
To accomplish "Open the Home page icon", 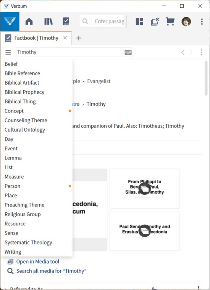I will click(29, 21).
